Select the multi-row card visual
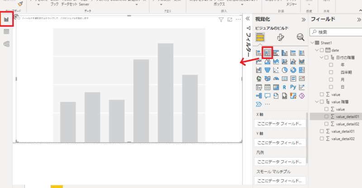362x188 pixels. click(x=293, y=79)
